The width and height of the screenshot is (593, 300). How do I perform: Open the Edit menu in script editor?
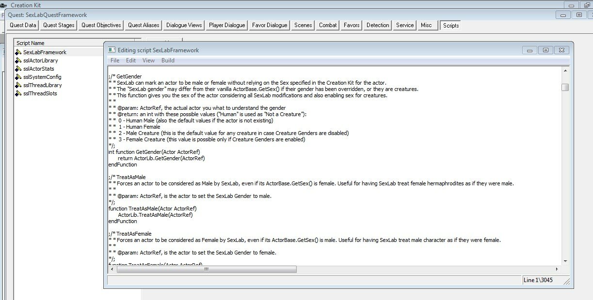click(x=131, y=60)
